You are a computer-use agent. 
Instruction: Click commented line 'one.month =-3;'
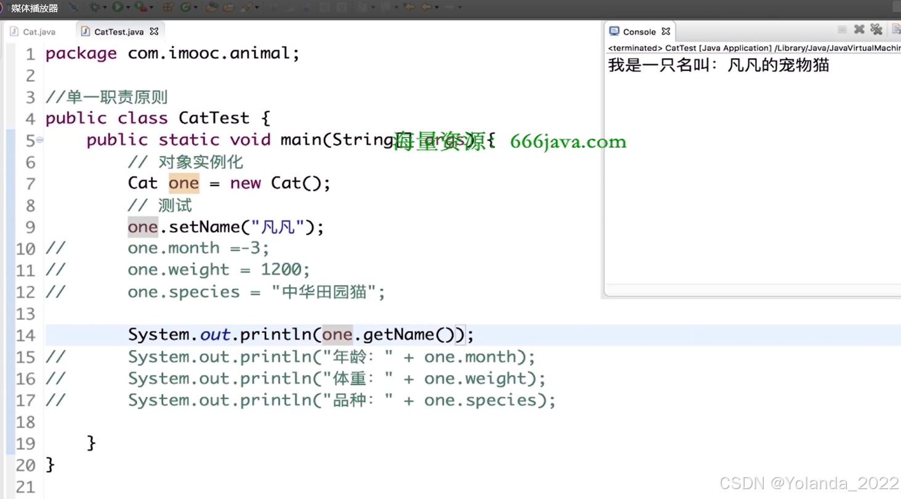click(x=198, y=248)
